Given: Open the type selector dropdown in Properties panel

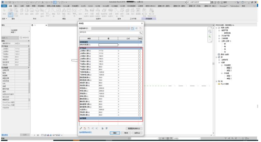Looking at the screenshot, I should click(x=29, y=31).
